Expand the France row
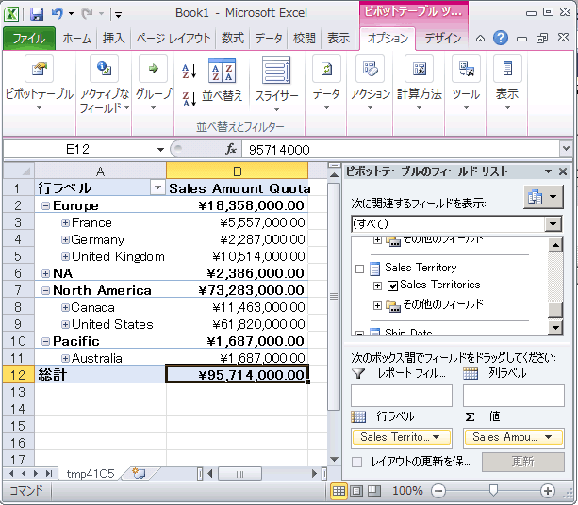 [x=65, y=223]
